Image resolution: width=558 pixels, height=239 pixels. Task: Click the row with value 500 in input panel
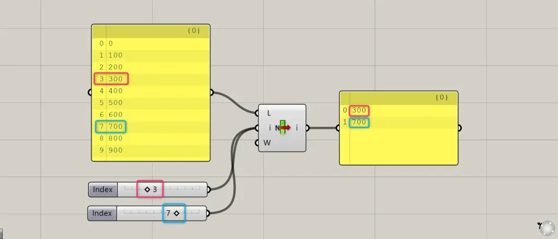pos(151,102)
